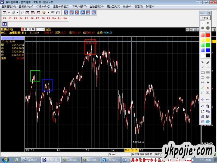Click the Fertig button in the palette
The image size is (217, 163).
coord(205,17)
